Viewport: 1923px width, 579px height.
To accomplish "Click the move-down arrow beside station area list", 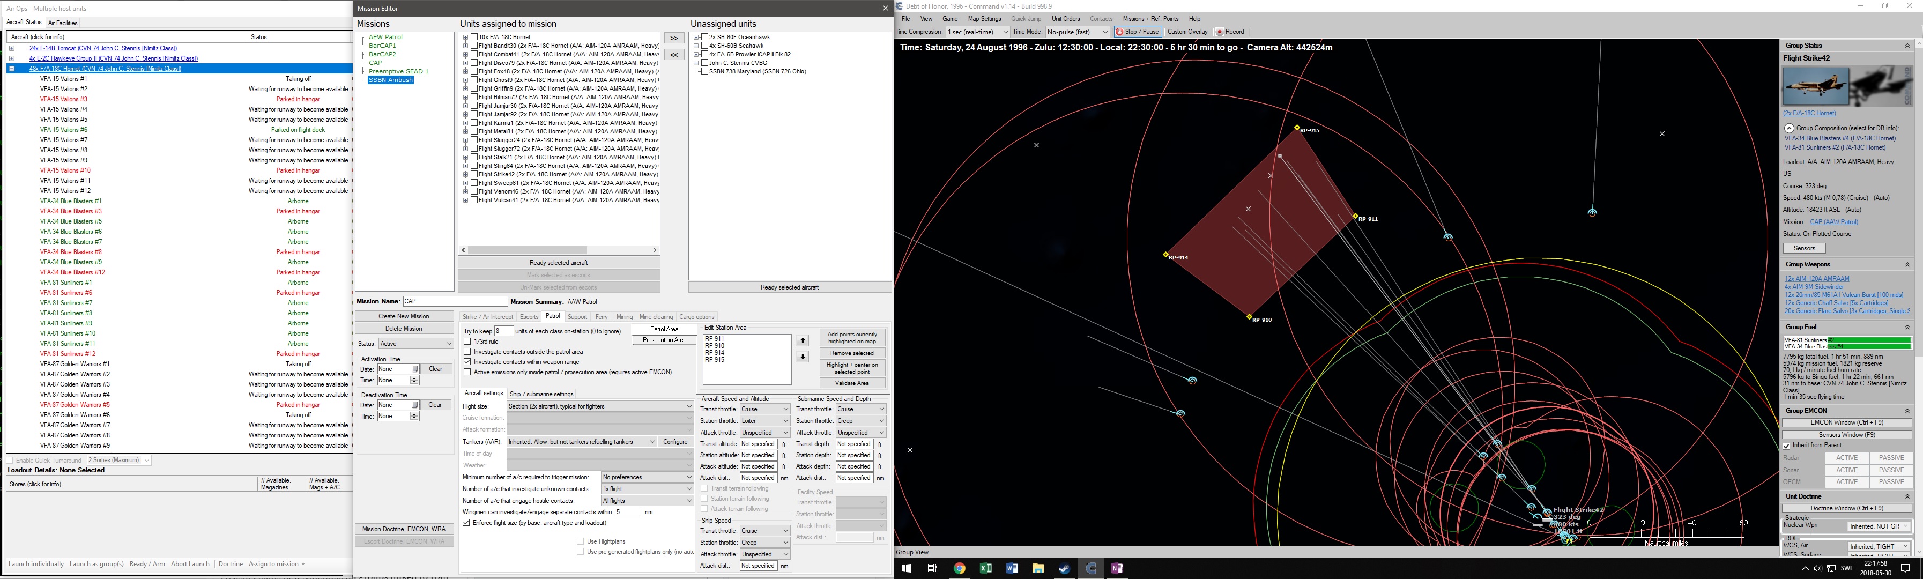I will (x=802, y=357).
